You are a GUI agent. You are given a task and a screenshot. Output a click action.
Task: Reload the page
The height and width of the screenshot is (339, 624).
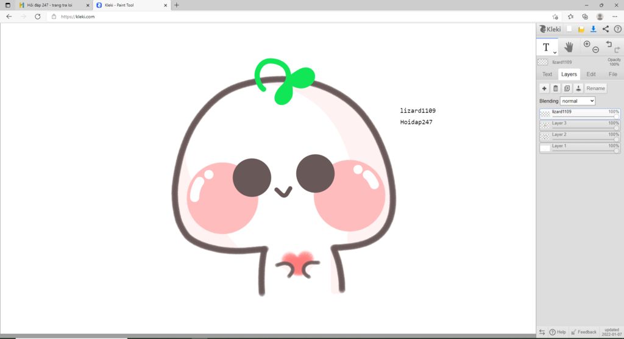pyautogui.click(x=37, y=16)
